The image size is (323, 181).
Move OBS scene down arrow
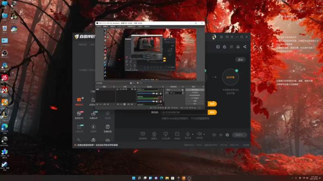click(108, 105)
